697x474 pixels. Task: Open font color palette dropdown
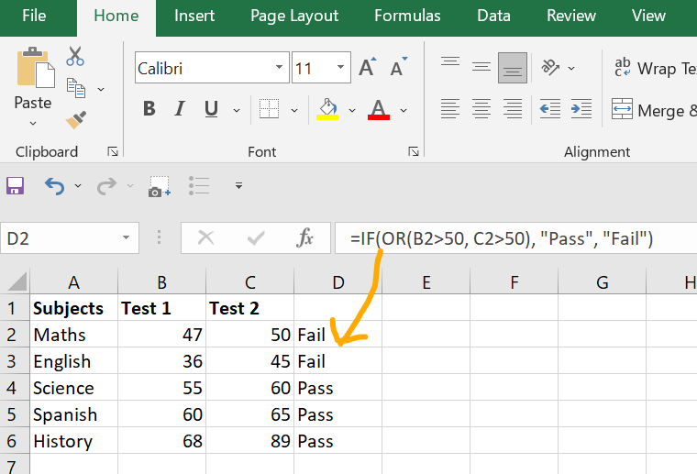click(404, 110)
